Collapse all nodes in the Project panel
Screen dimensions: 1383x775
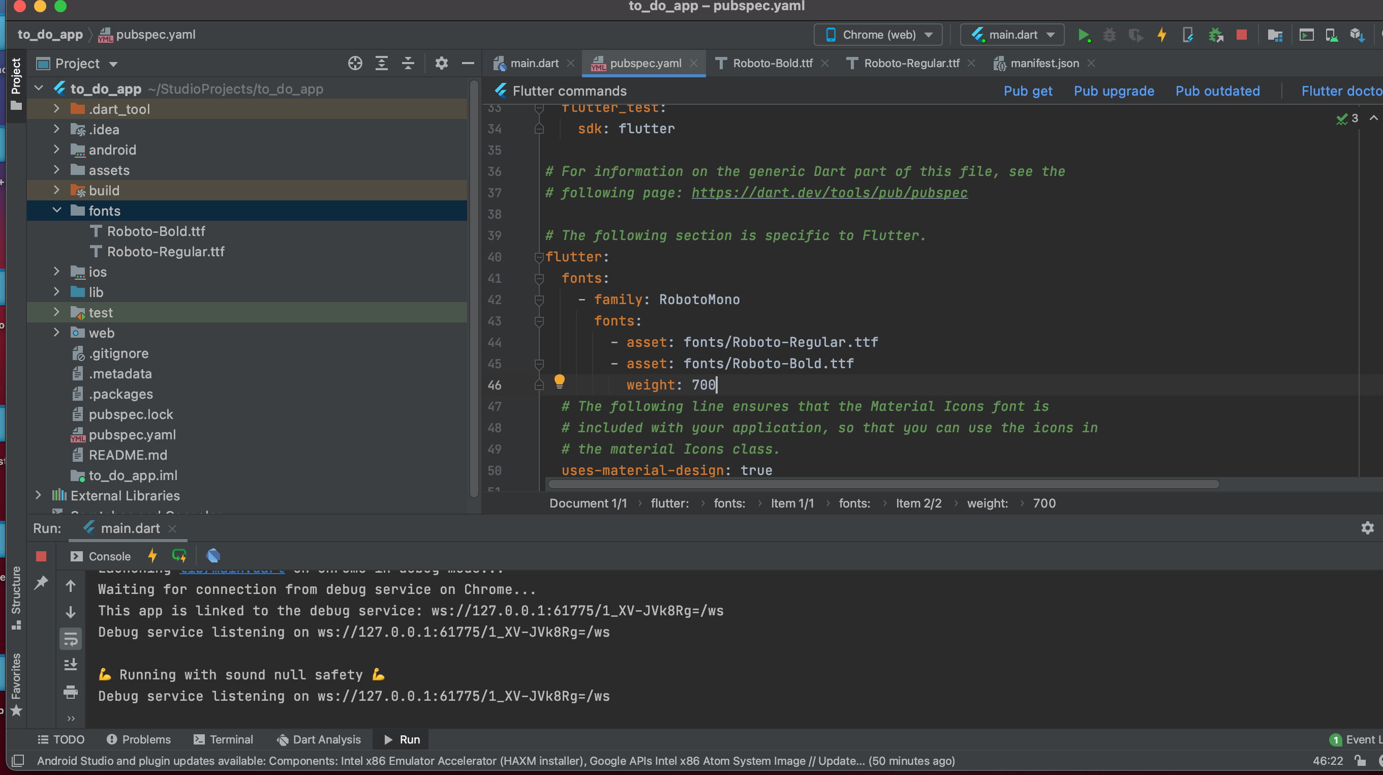pos(408,63)
